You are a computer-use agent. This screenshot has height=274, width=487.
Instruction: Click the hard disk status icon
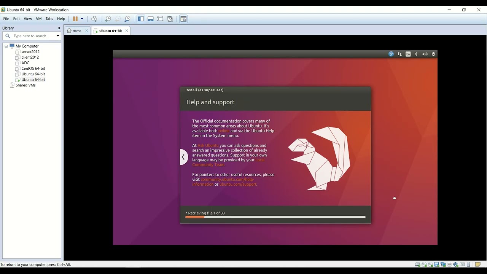point(417,264)
